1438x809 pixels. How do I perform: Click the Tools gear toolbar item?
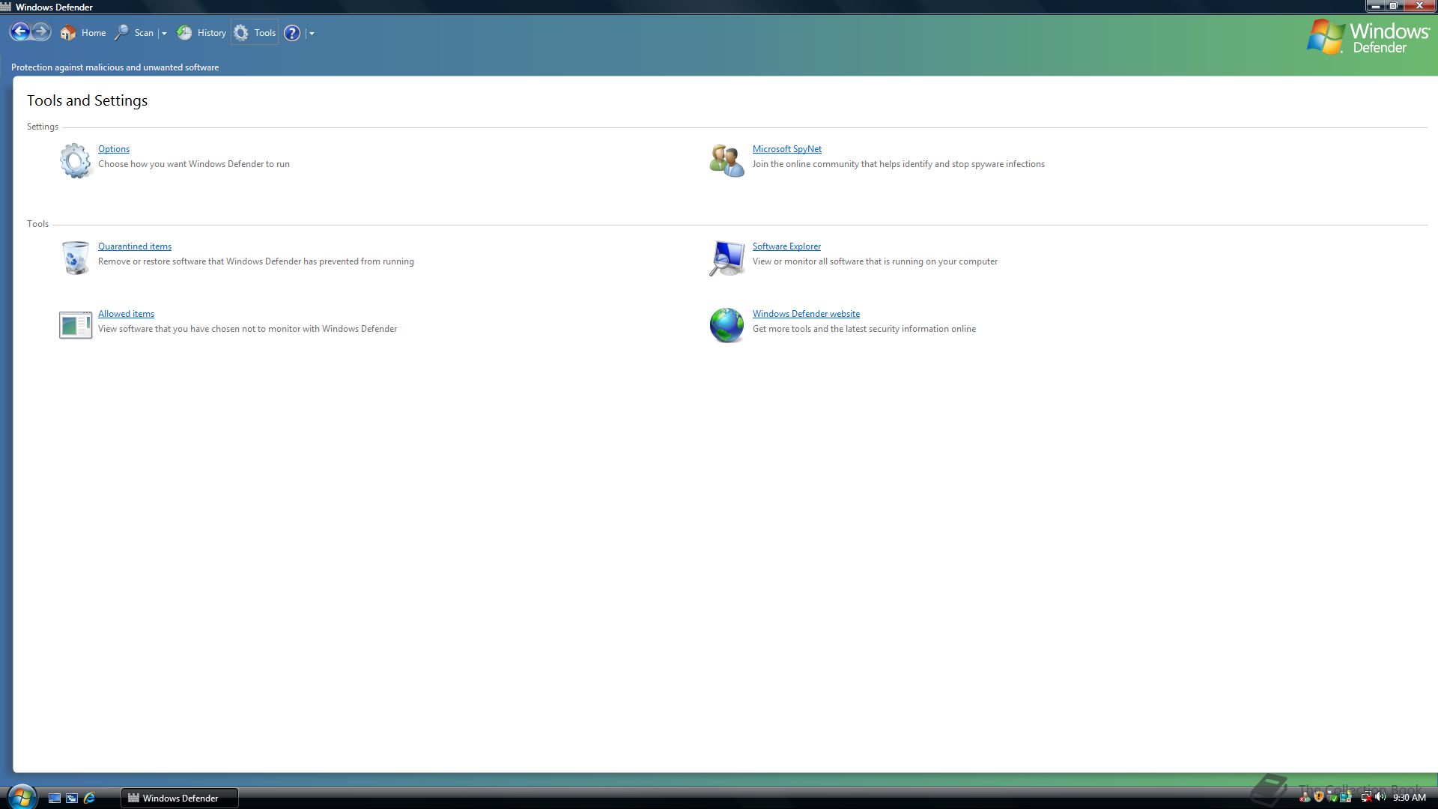[255, 33]
